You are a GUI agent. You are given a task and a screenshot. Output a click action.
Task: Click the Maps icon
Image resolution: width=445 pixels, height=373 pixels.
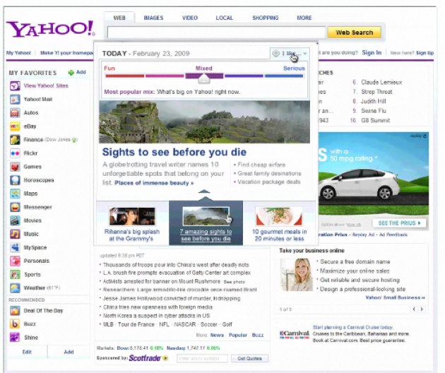(15, 194)
